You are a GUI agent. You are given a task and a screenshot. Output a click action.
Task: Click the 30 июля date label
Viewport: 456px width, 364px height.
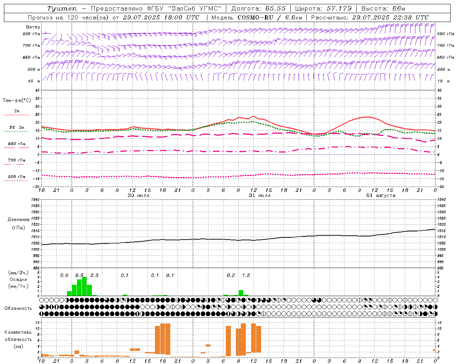(139, 196)
